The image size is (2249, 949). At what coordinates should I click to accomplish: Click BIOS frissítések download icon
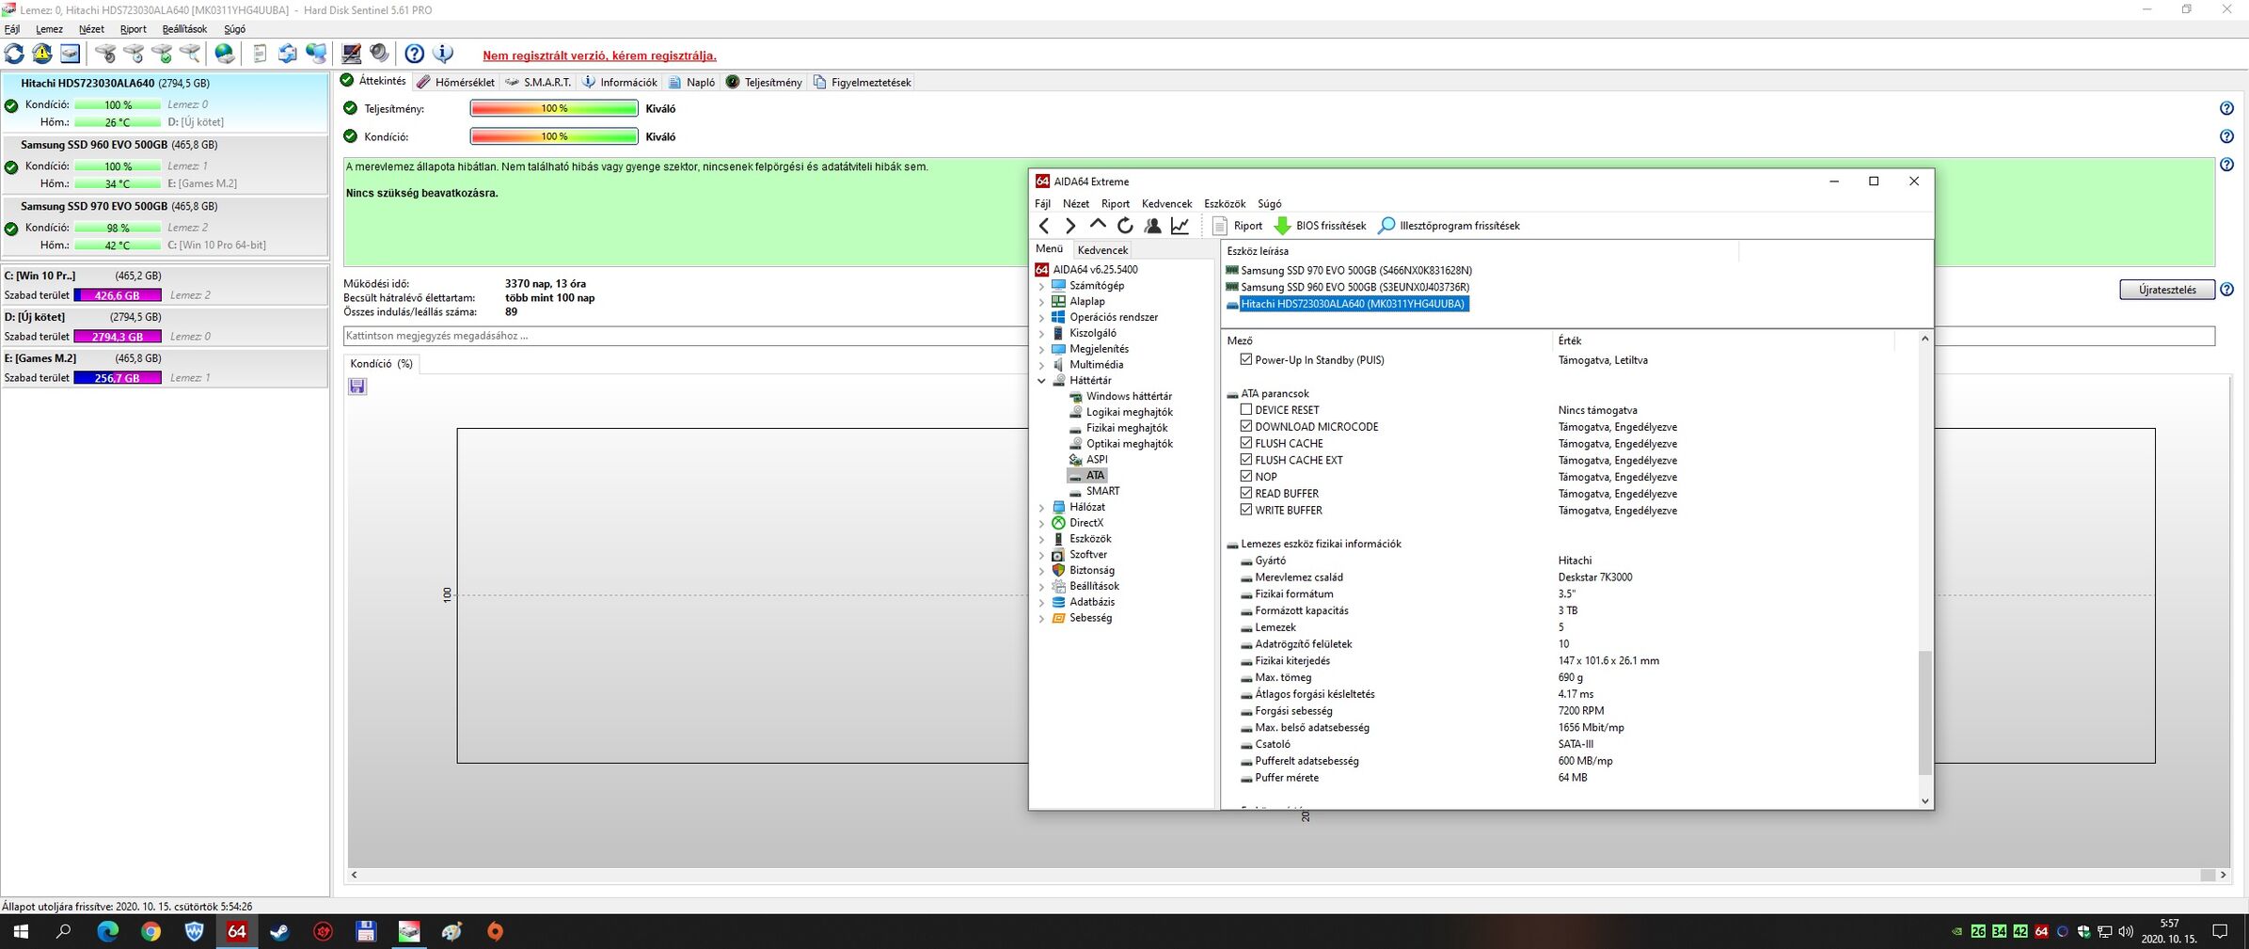point(1282,226)
